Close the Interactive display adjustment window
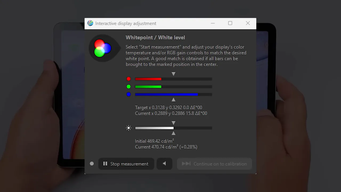 point(248,23)
